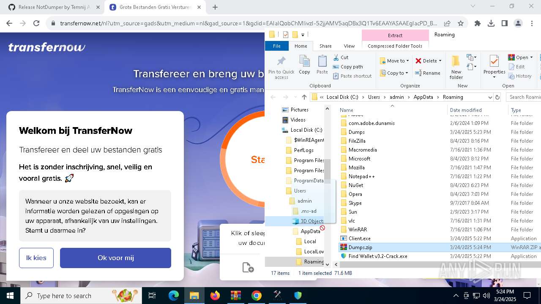The height and width of the screenshot is (304, 541).
Task: Open Microsoft Edge from the taskbar
Action: pyautogui.click(x=174, y=296)
